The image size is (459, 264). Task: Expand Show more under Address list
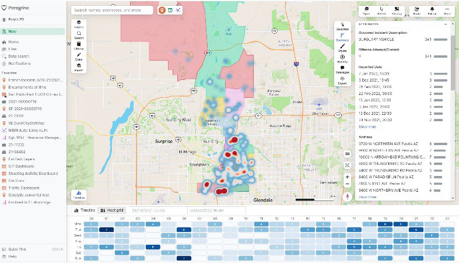pyautogui.click(x=367, y=197)
